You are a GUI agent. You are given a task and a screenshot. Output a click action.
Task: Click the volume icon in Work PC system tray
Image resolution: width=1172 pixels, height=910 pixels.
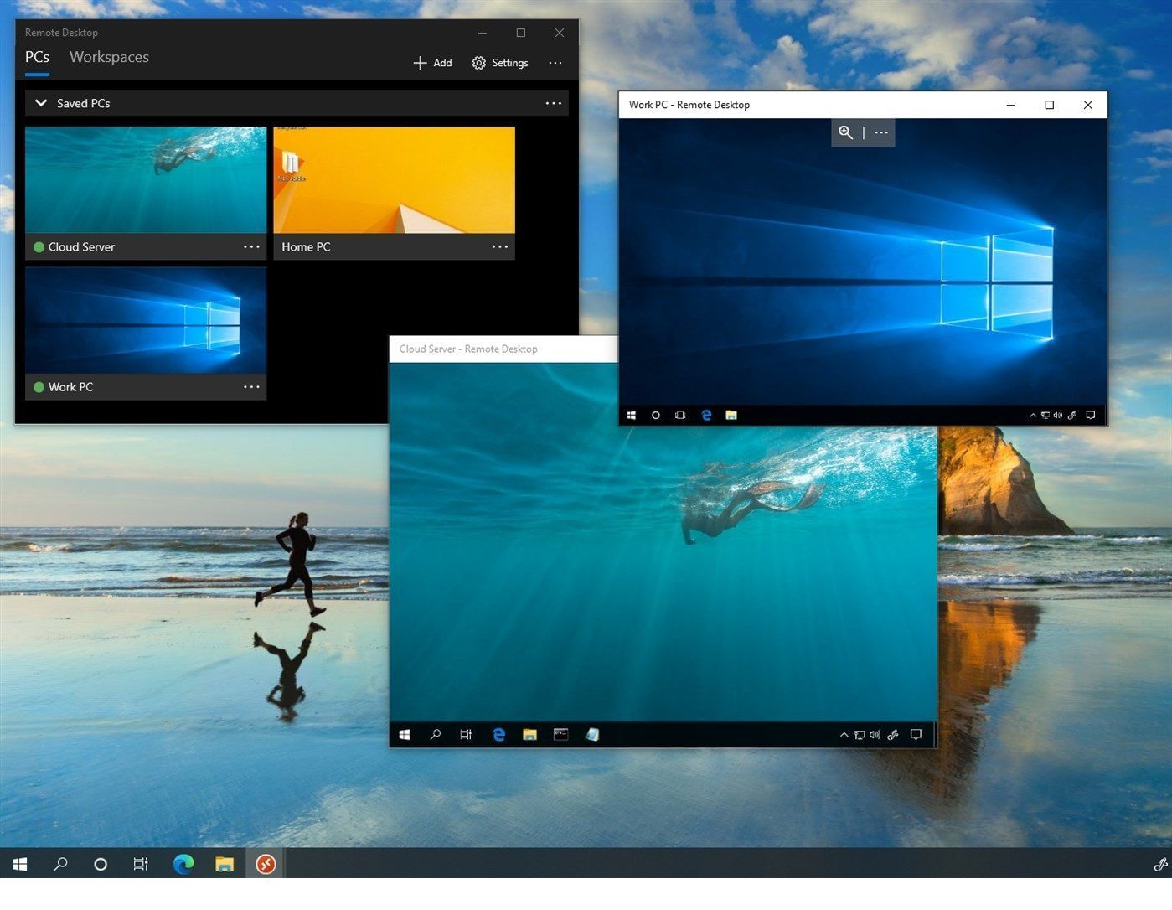click(x=1058, y=415)
